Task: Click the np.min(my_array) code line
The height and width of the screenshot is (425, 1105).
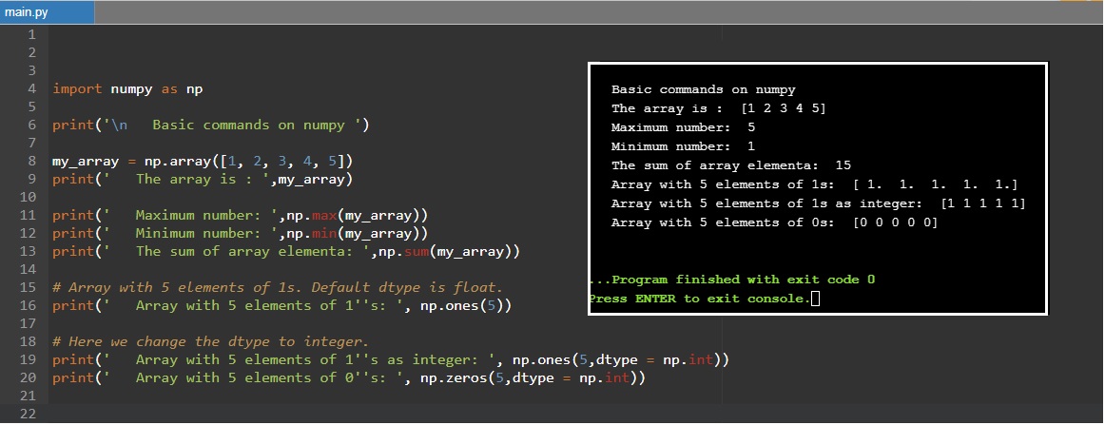Action: tap(241, 233)
